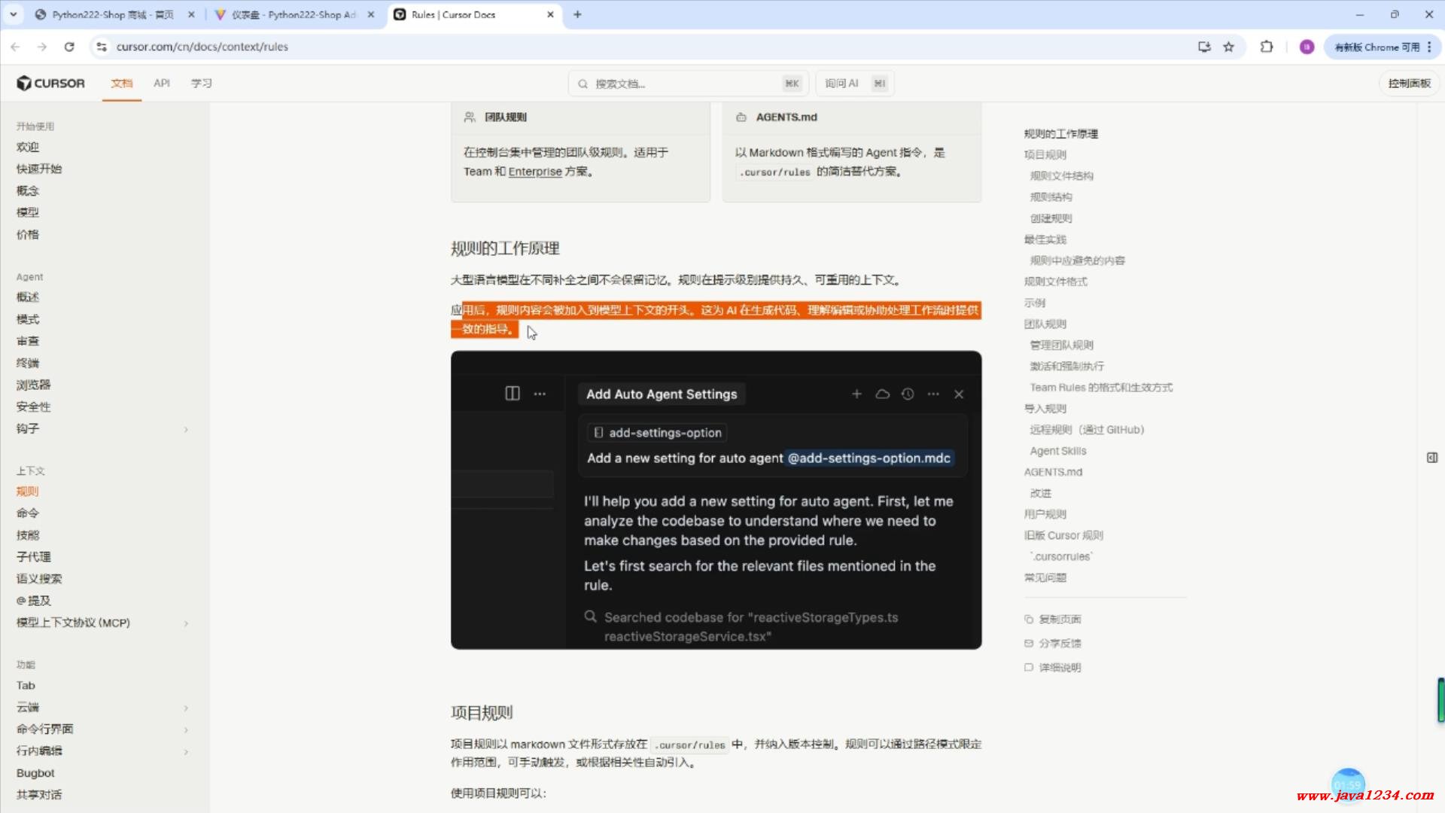Expand the 钩子 sidebar section
1445x813 pixels.
pyautogui.click(x=186, y=430)
